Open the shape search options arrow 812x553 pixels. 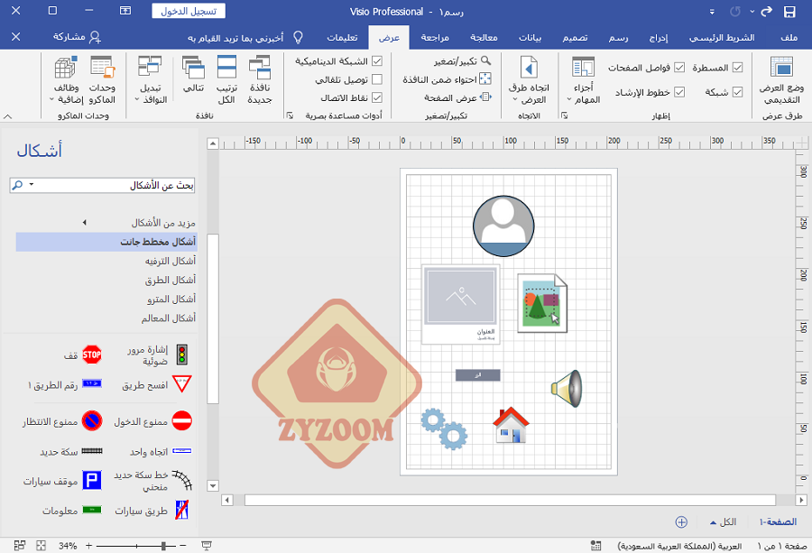(31, 184)
